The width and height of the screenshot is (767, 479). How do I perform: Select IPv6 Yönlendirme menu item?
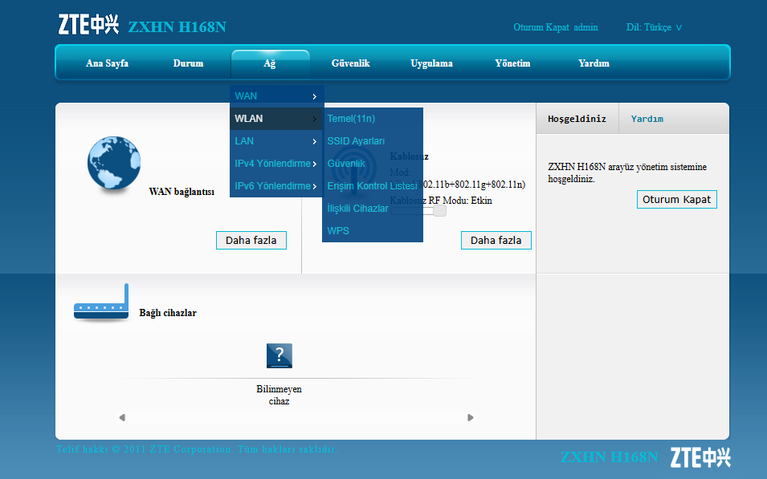click(276, 186)
